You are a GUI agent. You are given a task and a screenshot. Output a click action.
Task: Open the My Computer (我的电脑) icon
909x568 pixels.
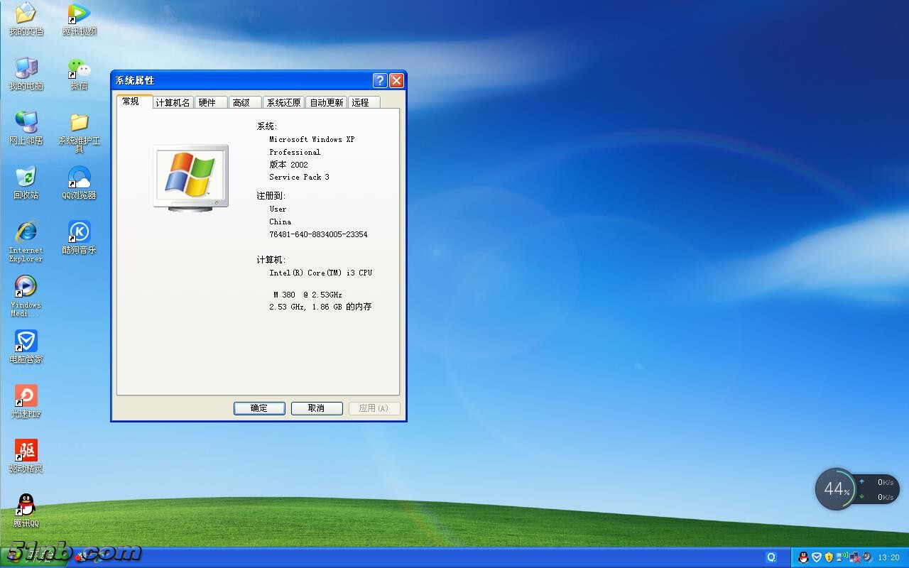(x=26, y=70)
